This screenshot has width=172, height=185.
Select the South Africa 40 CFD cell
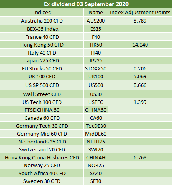point(42,173)
